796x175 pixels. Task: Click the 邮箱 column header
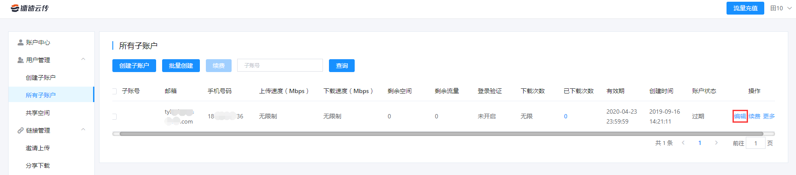[x=171, y=91]
